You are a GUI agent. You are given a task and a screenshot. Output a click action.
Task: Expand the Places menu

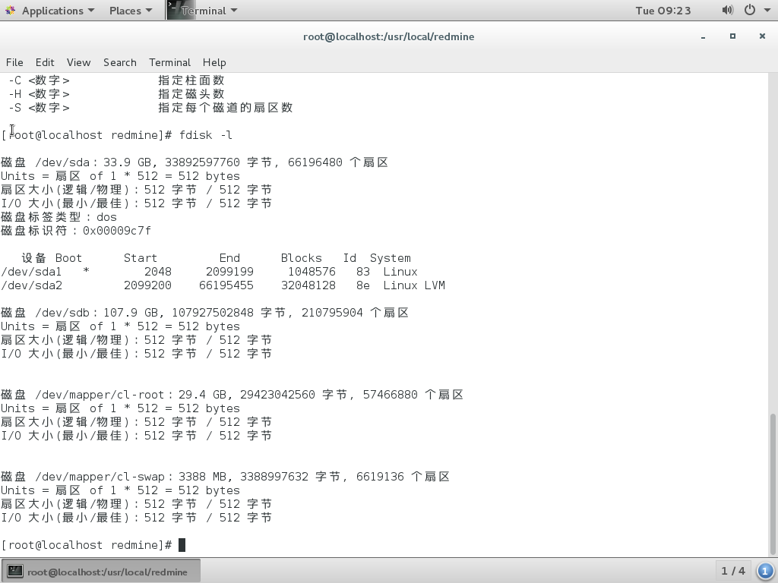pyautogui.click(x=130, y=11)
